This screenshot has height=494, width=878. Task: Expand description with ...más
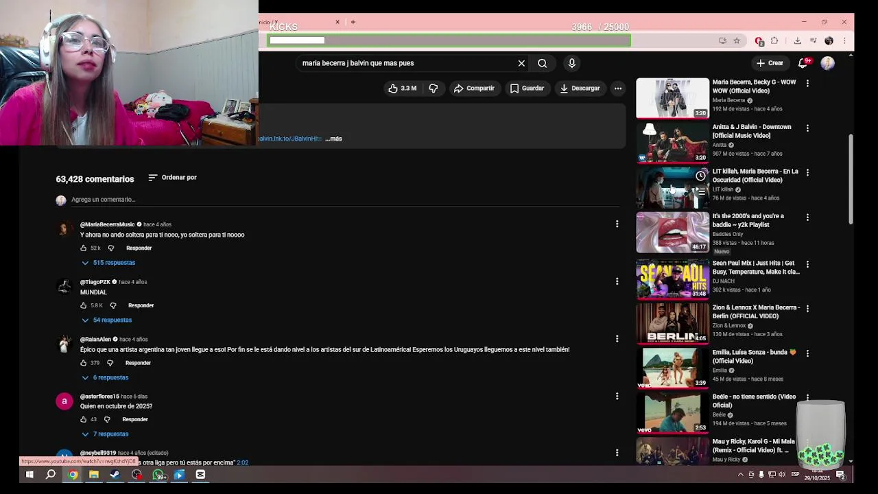point(334,139)
